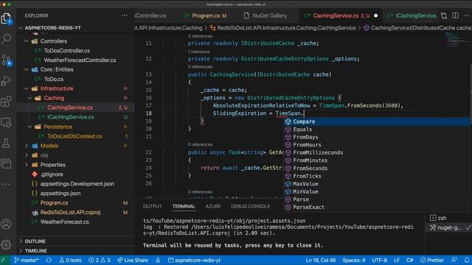The height and width of the screenshot is (265, 472).
Task: Click the master branch indicator
Action: [x=27, y=260]
